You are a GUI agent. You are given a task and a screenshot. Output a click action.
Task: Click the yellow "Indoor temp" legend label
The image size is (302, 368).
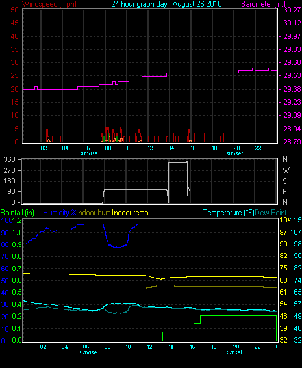[130, 213]
